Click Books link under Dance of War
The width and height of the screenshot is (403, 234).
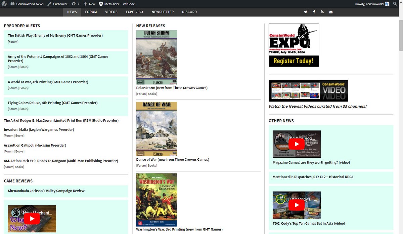[152, 166]
